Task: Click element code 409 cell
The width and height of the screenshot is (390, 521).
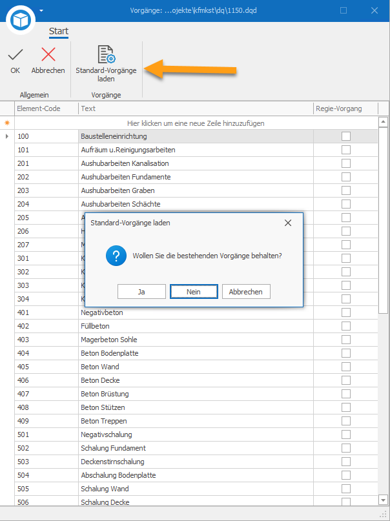Action: 46,421
